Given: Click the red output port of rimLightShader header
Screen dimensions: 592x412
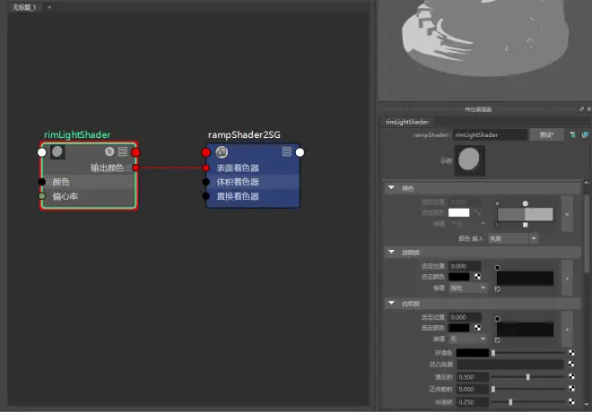Looking at the screenshot, I should point(136,152).
